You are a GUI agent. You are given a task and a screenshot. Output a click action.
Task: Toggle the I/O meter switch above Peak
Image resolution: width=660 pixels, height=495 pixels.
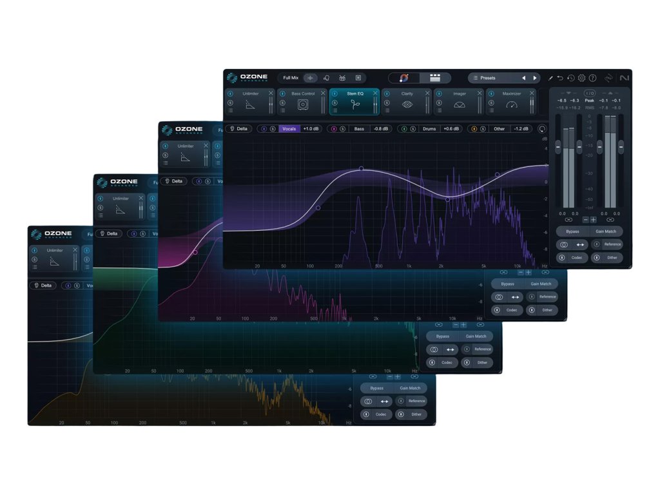[590, 93]
